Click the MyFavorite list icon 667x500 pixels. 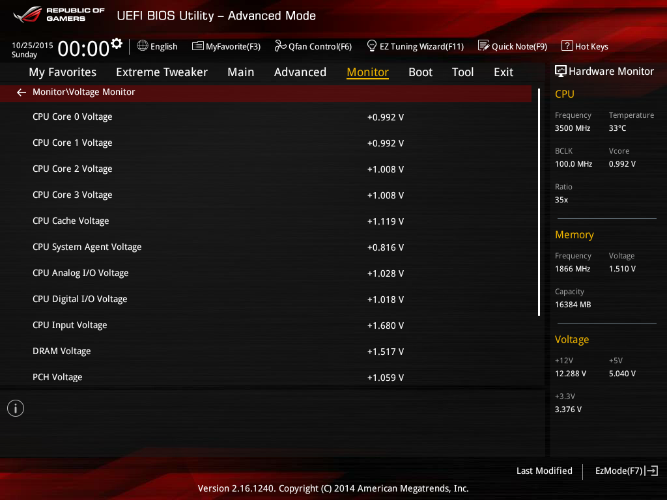click(x=197, y=46)
